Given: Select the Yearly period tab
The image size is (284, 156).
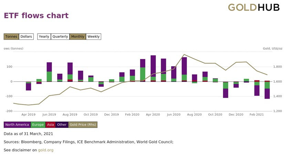Looking at the screenshot, I should [x=44, y=37].
